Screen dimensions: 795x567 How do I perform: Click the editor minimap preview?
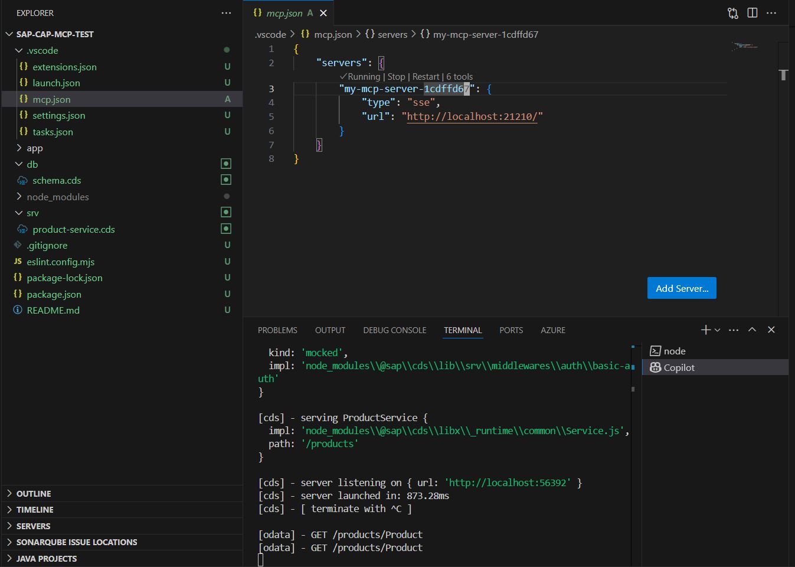[744, 45]
